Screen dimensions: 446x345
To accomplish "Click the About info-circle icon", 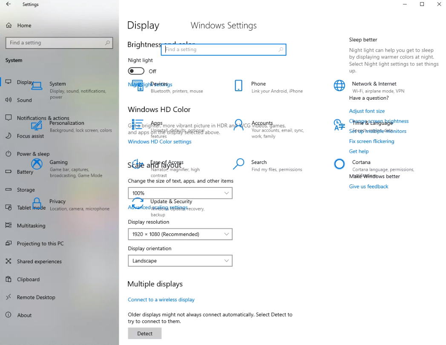I will [x=9, y=315].
